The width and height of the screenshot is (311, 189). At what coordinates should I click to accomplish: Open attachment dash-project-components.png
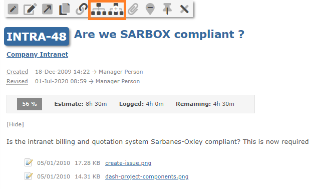(x=147, y=176)
